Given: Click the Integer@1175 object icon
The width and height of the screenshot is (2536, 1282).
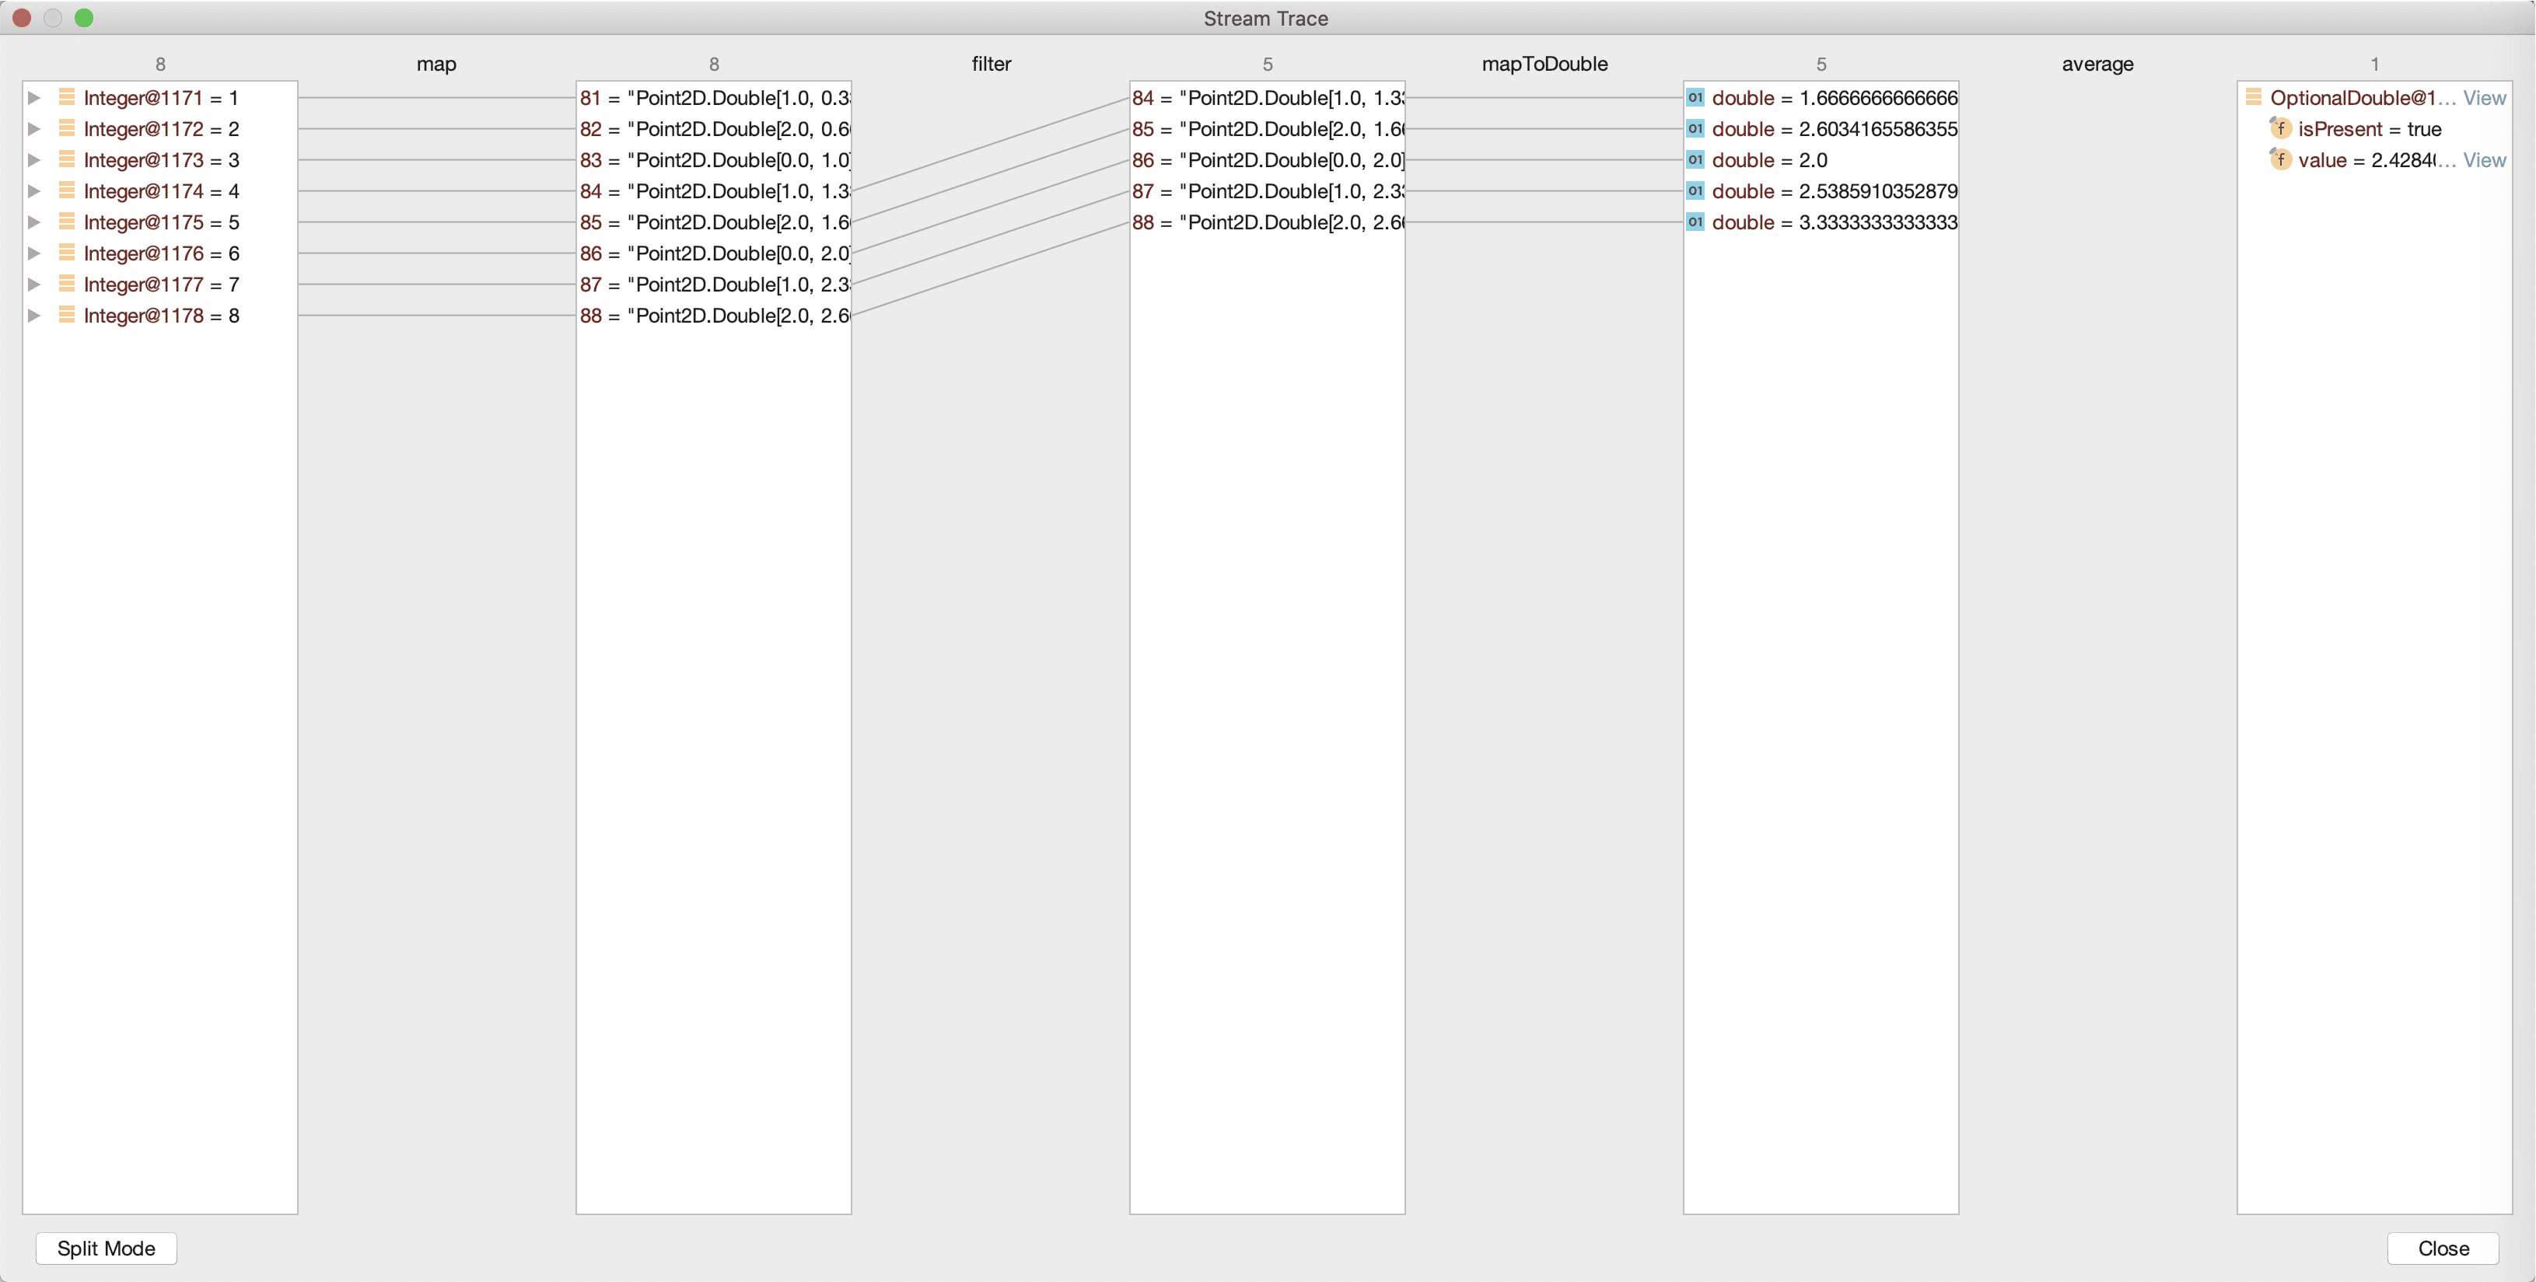Looking at the screenshot, I should point(67,222).
